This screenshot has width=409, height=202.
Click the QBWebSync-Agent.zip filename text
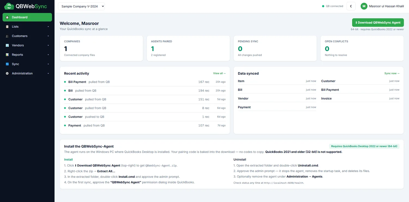161,166
